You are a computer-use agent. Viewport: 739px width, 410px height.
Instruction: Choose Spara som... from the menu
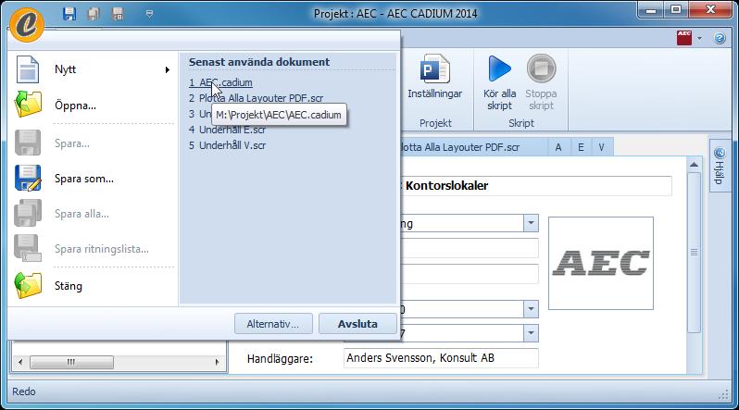[93, 178]
